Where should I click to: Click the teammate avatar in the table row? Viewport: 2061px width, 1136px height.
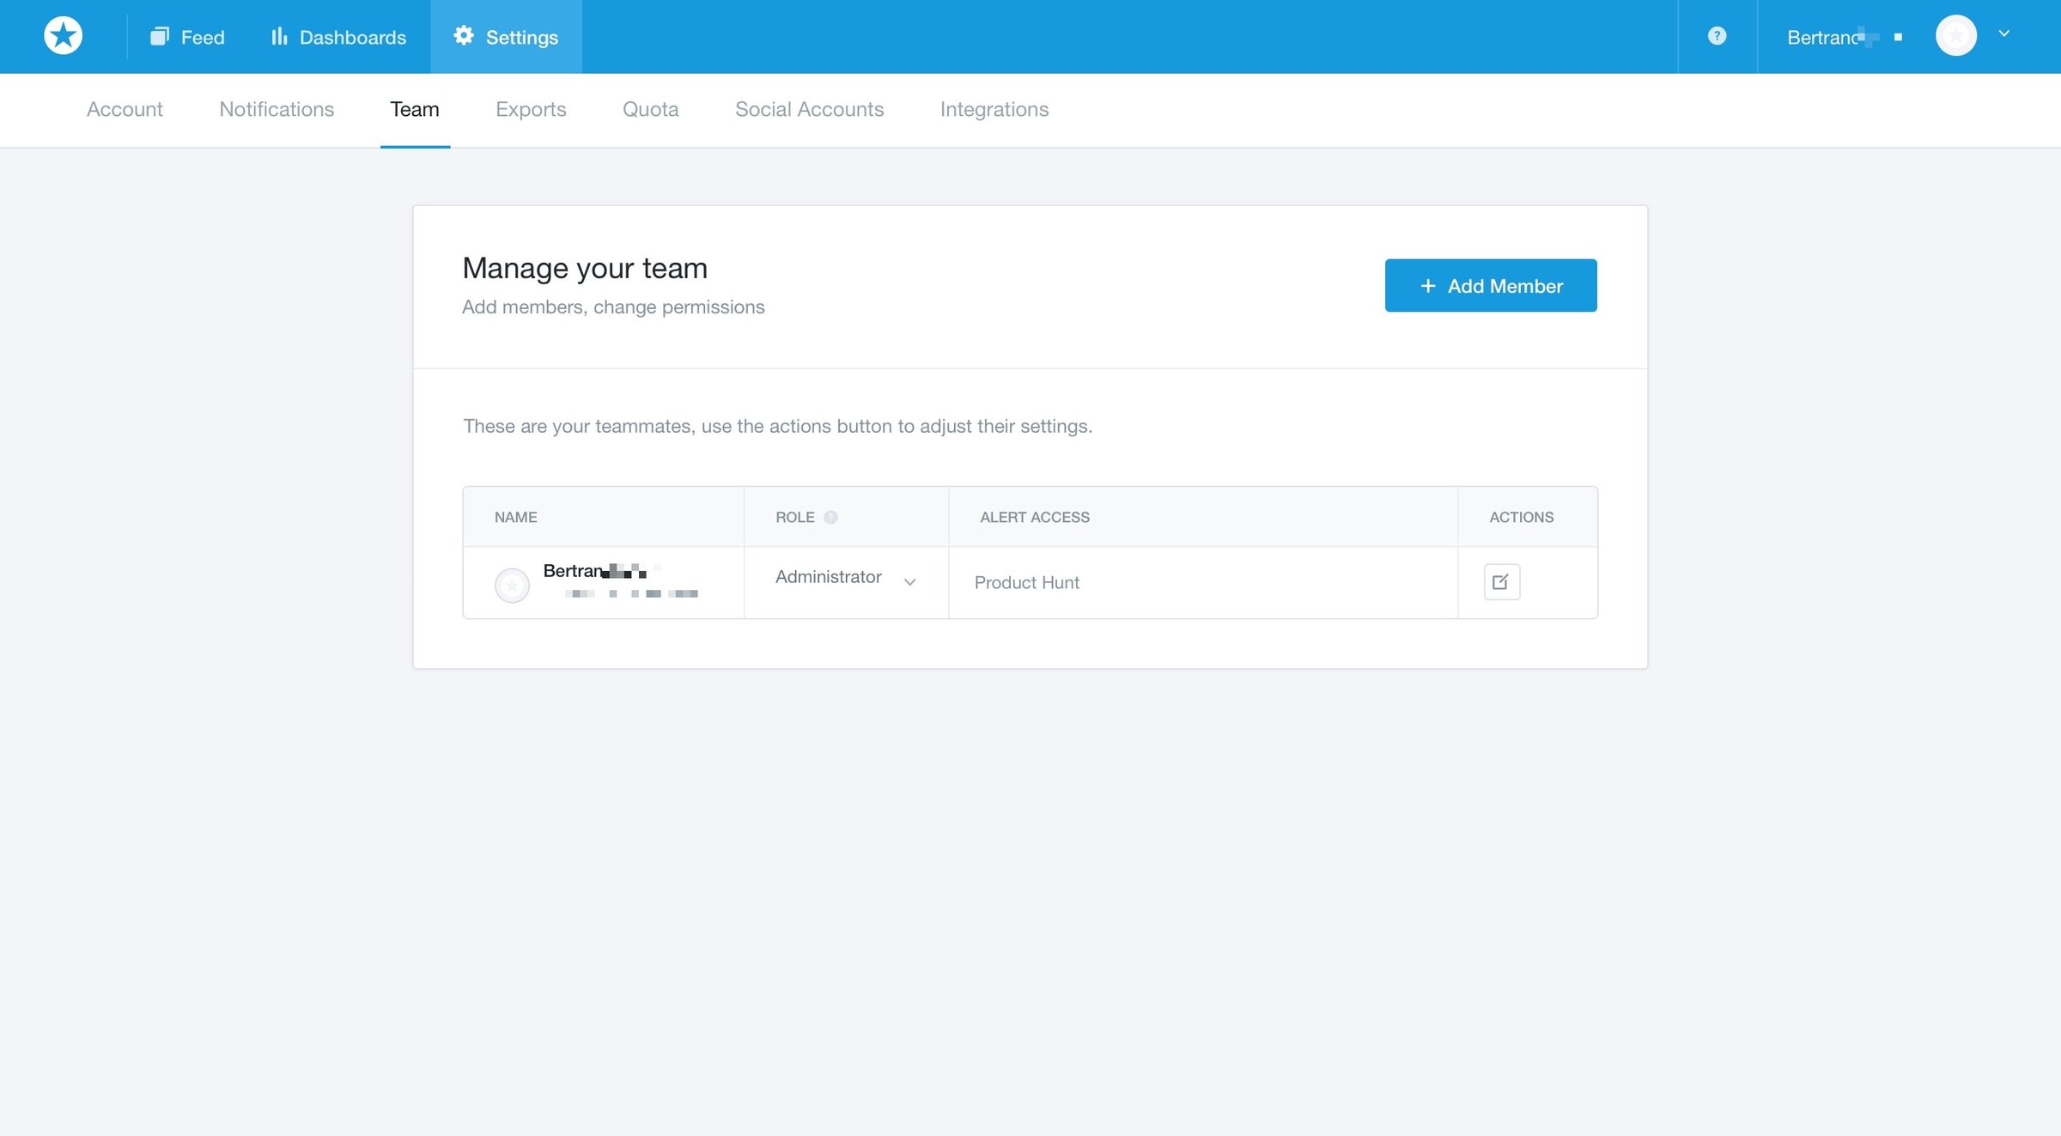512,586
